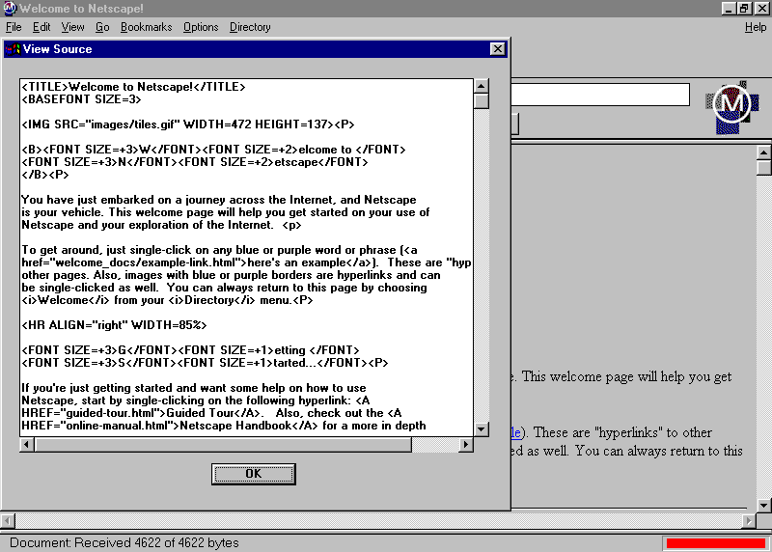Open the View menu

click(x=72, y=27)
